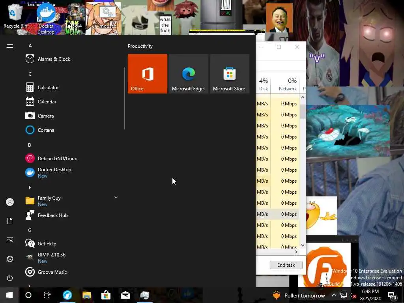
Task: Open the Microsoft Store tile
Action: [229, 74]
